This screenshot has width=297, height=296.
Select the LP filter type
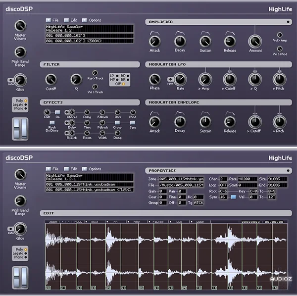pyautogui.click(x=117, y=76)
